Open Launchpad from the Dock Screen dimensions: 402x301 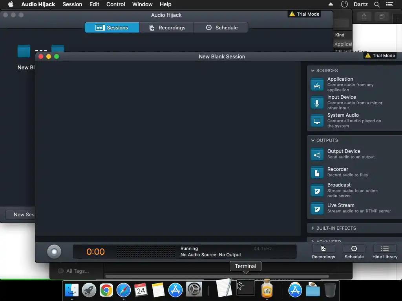pos(89,290)
